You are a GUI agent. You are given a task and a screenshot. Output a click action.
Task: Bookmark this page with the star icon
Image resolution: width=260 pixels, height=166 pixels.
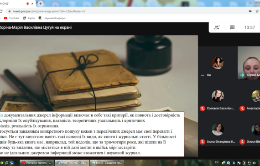tap(257, 11)
